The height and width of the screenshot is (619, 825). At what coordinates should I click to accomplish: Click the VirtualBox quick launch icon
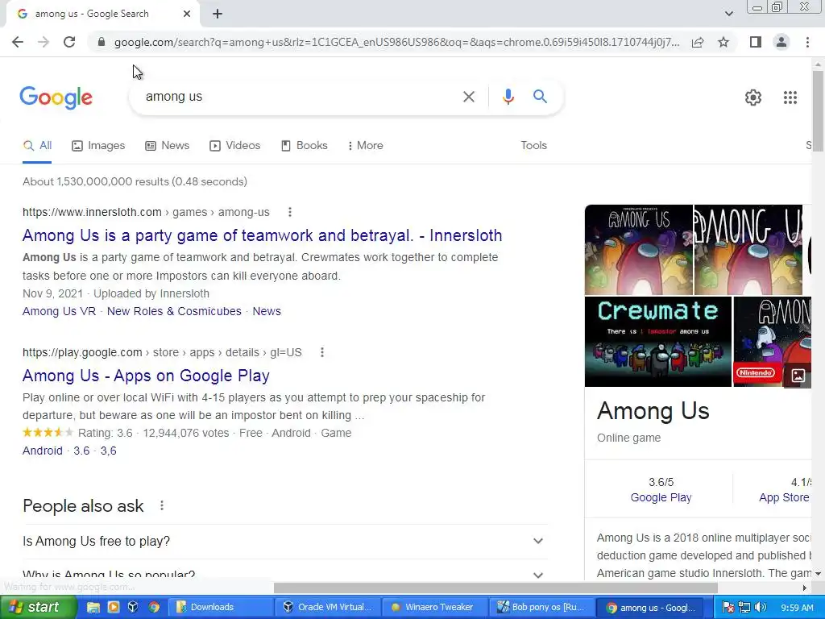tap(133, 608)
